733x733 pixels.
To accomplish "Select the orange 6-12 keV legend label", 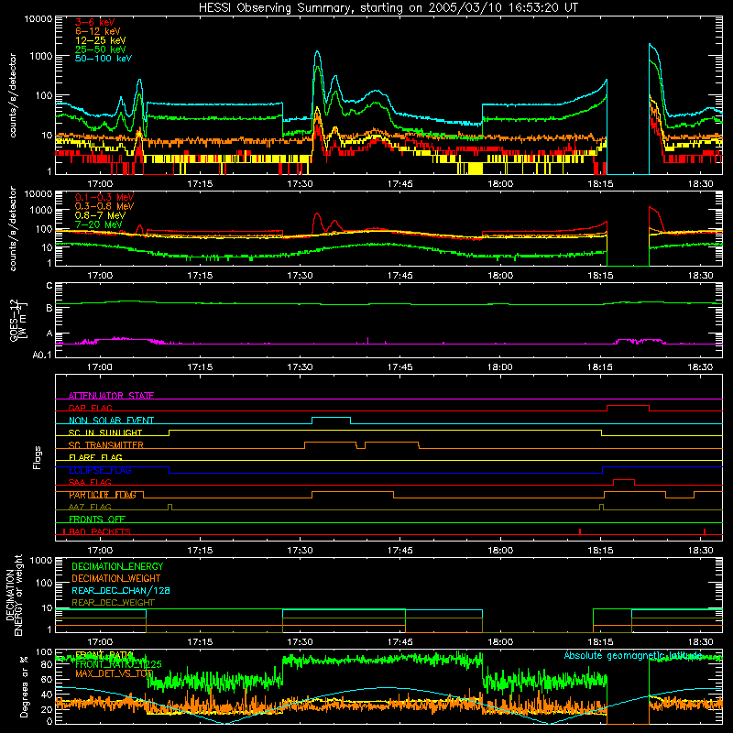I will (98, 31).
